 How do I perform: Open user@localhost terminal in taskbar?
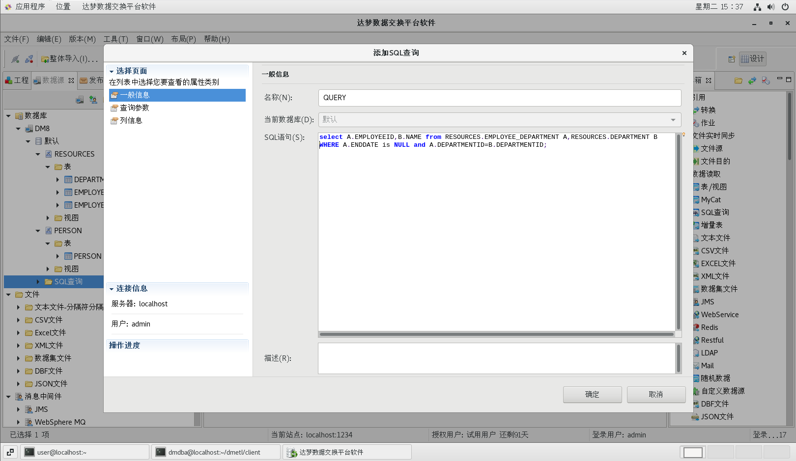coord(85,452)
